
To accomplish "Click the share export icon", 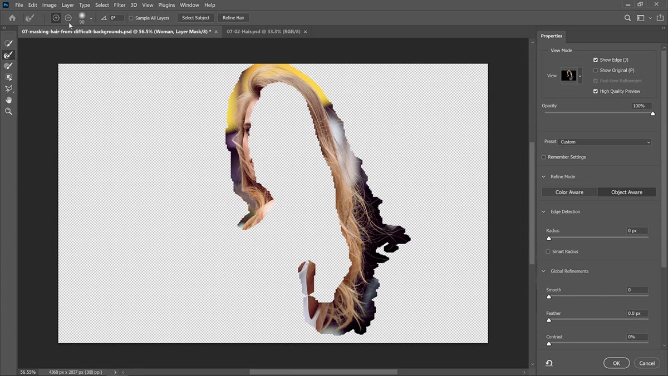I will pos(660,18).
